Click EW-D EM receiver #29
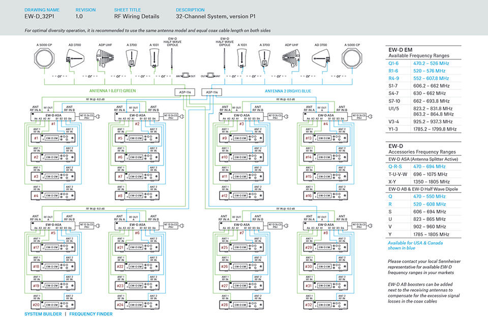The image size is (488, 325). point(325,247)
